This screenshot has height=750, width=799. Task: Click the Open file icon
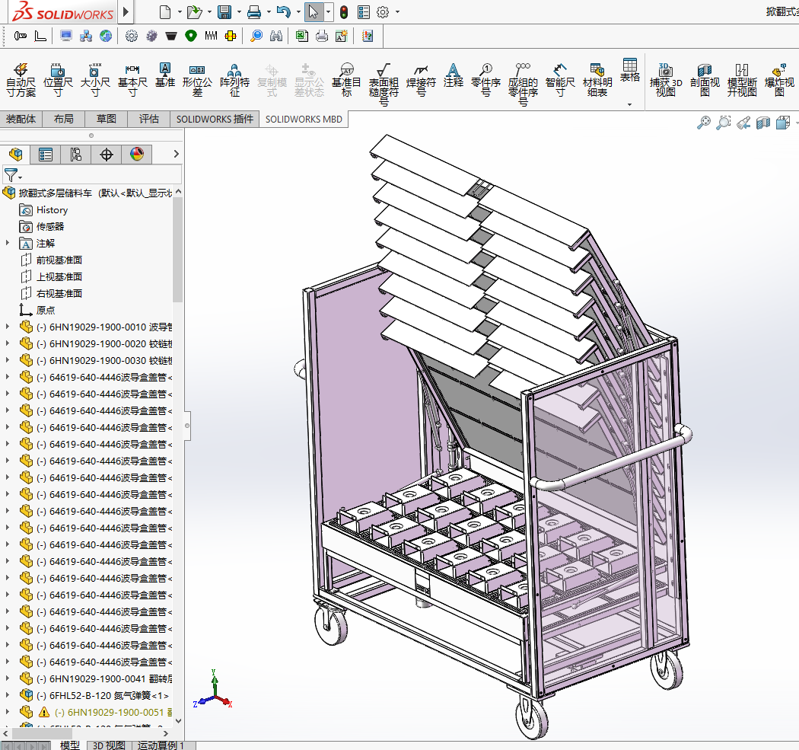point(194,11)
